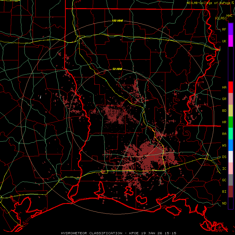Click the BI brown legend swatch
The width and height of the screenshot is (235, 235).
[x=231, y=192]
